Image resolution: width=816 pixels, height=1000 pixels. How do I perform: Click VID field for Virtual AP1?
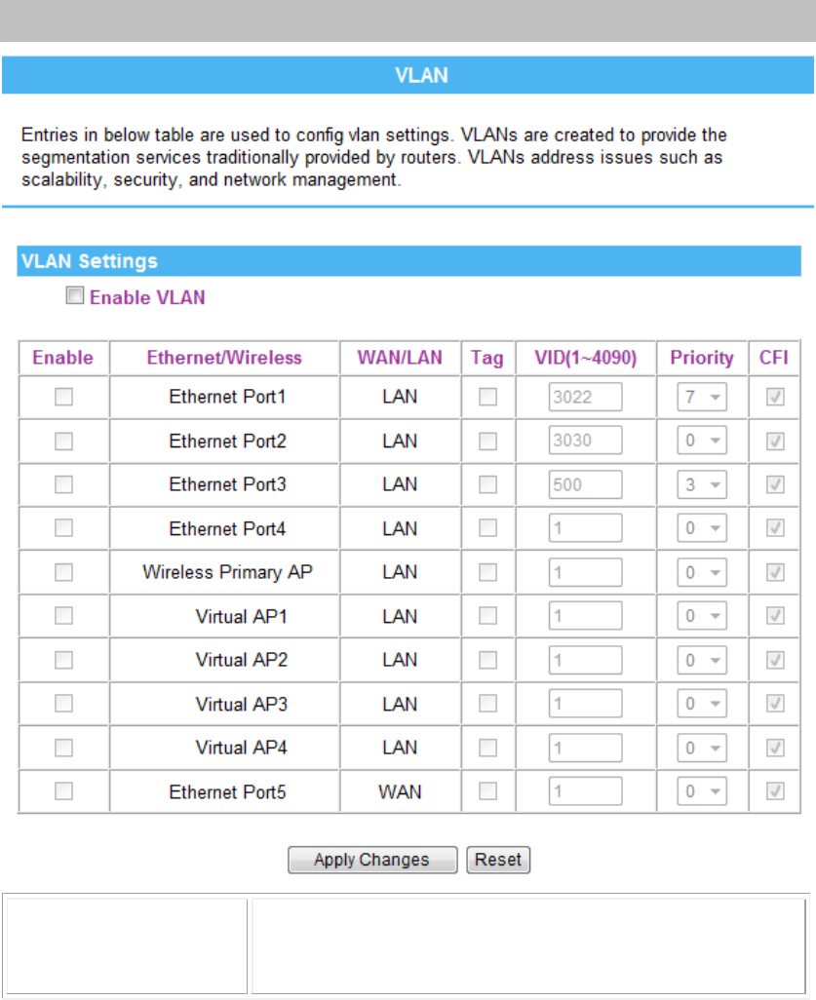tap(585, 616)
